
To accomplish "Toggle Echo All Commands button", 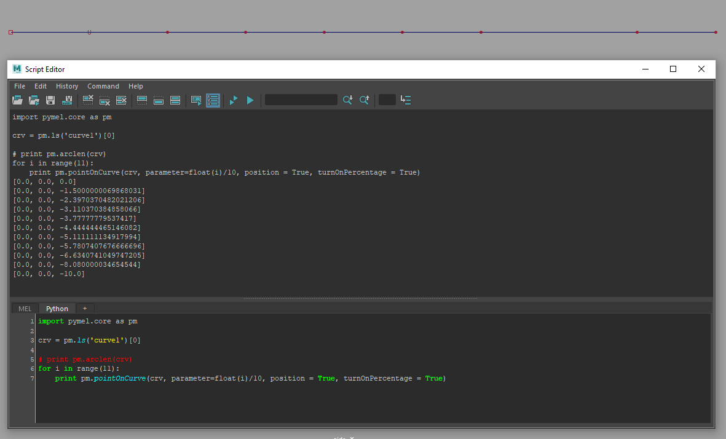I will click(196, 100).
